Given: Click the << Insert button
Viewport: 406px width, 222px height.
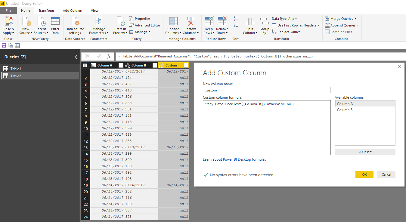Looking at the screenshot, I should pos(365,152).
